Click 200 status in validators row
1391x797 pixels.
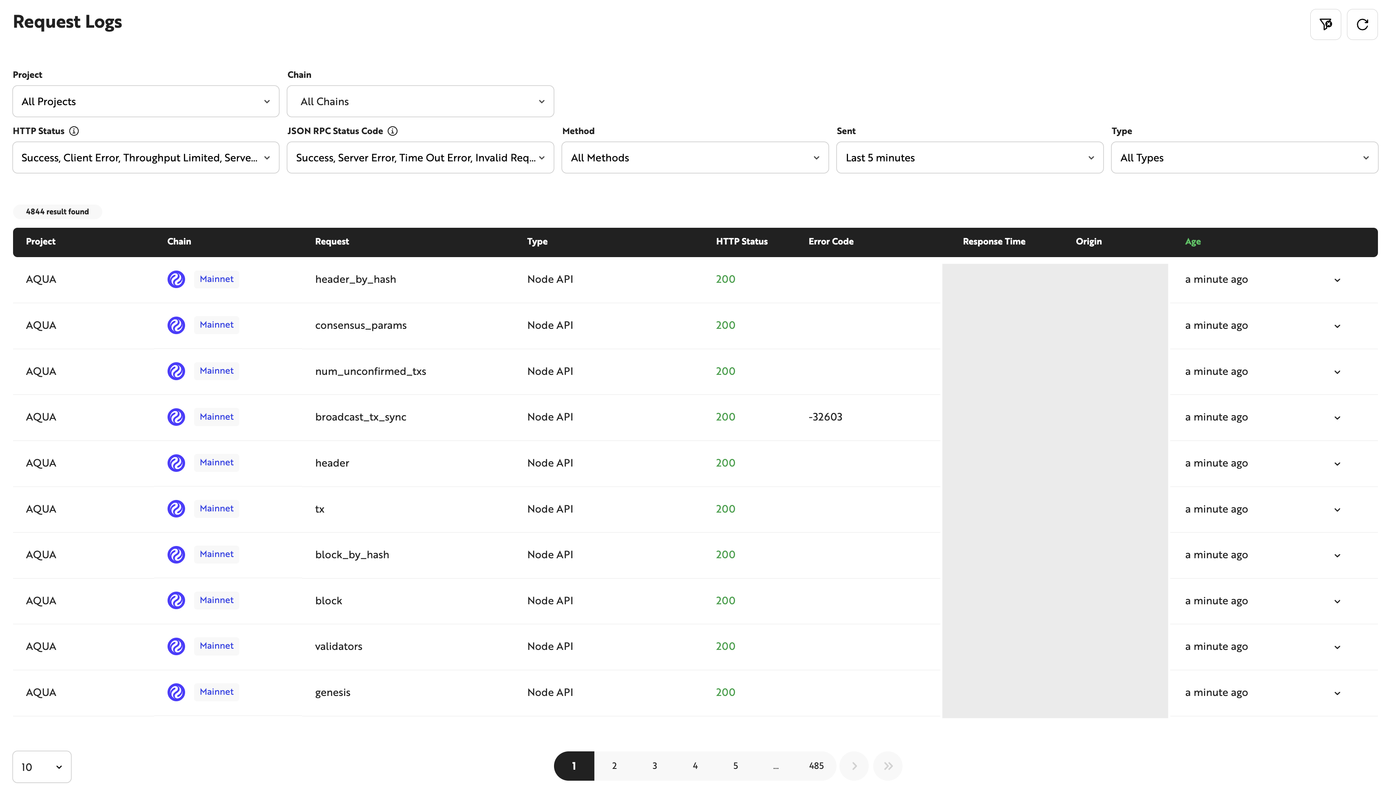tap(725, 647)
